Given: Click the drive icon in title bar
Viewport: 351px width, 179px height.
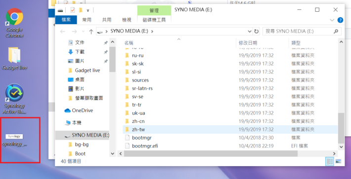Looking at the screenshot, I should [x=60, y=10].
